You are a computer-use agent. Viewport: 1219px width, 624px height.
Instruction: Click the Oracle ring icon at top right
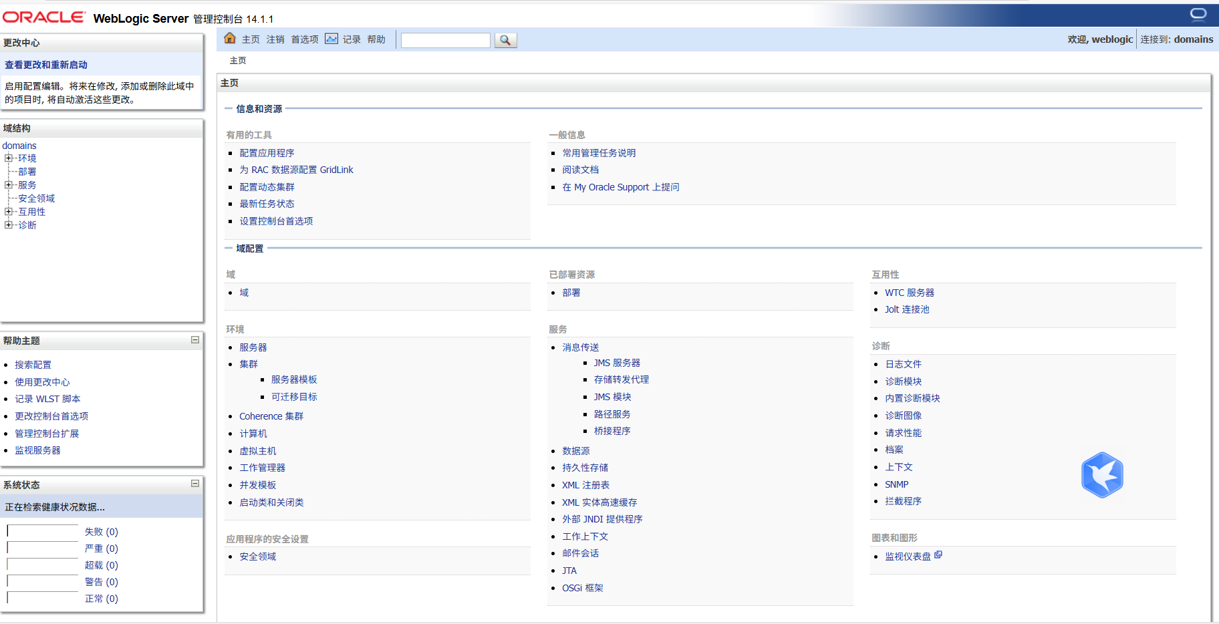pos(1198,14)
